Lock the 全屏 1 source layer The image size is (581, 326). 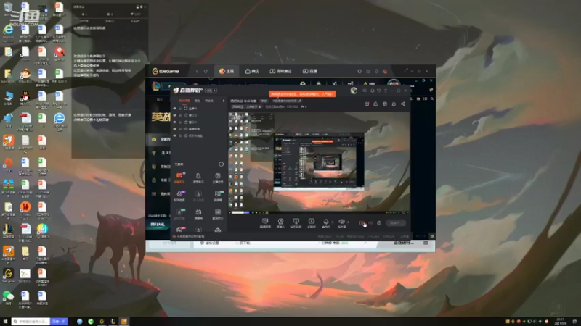[180, 108]
